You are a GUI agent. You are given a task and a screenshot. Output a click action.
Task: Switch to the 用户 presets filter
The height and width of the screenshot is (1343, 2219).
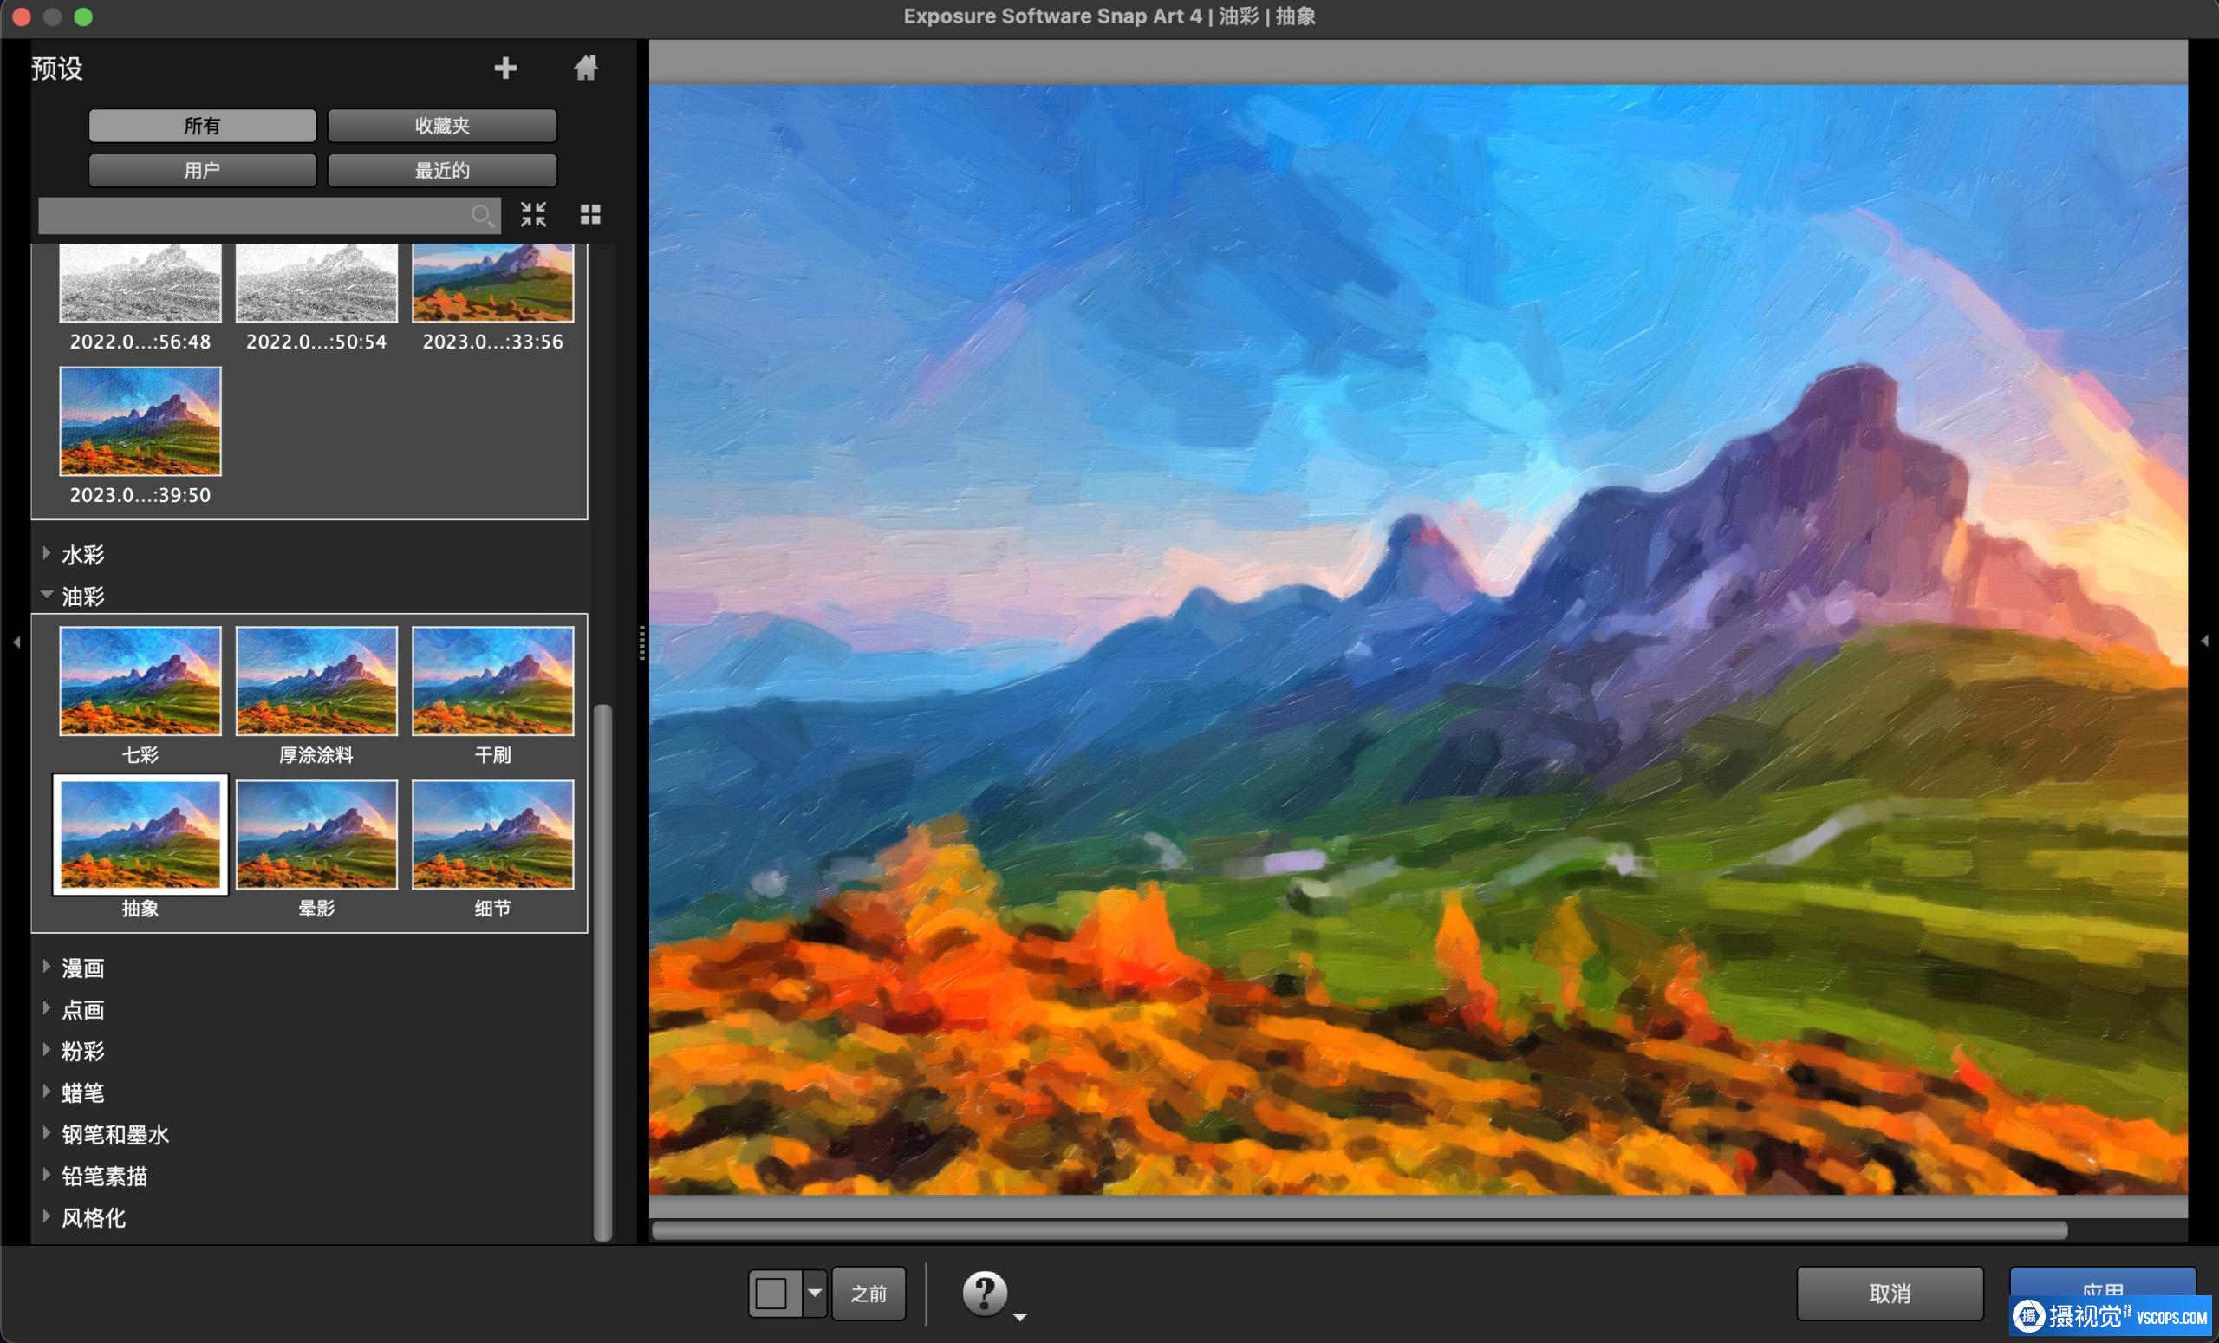(202, 170)
